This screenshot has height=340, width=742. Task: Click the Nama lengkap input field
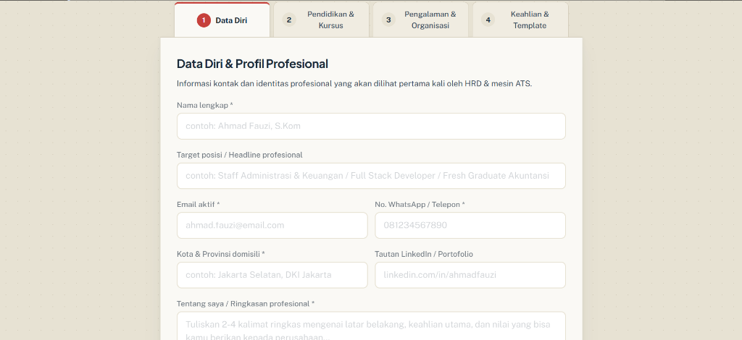click(371, 126)
